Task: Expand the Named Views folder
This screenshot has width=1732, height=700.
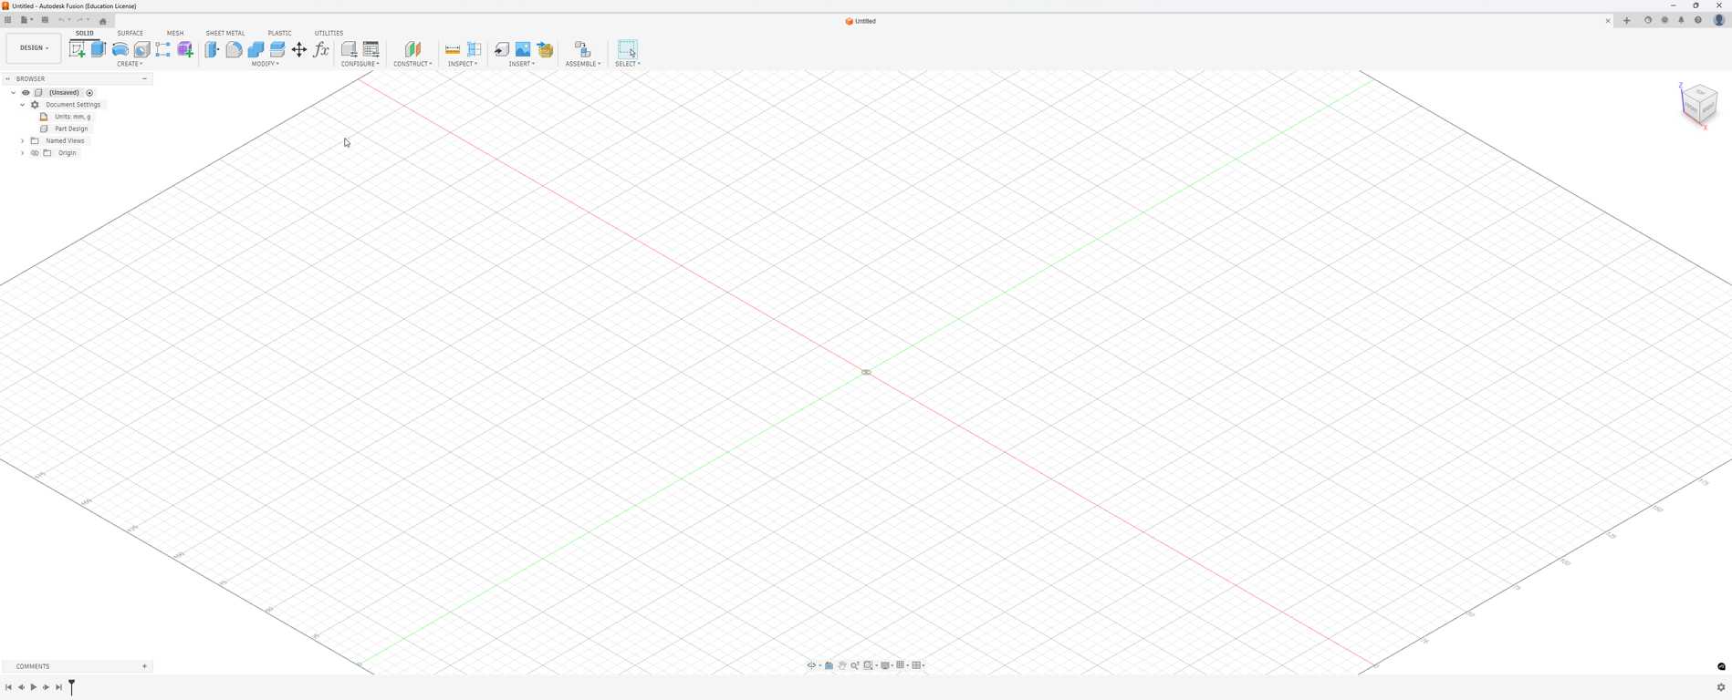Action: pos(22,141)
